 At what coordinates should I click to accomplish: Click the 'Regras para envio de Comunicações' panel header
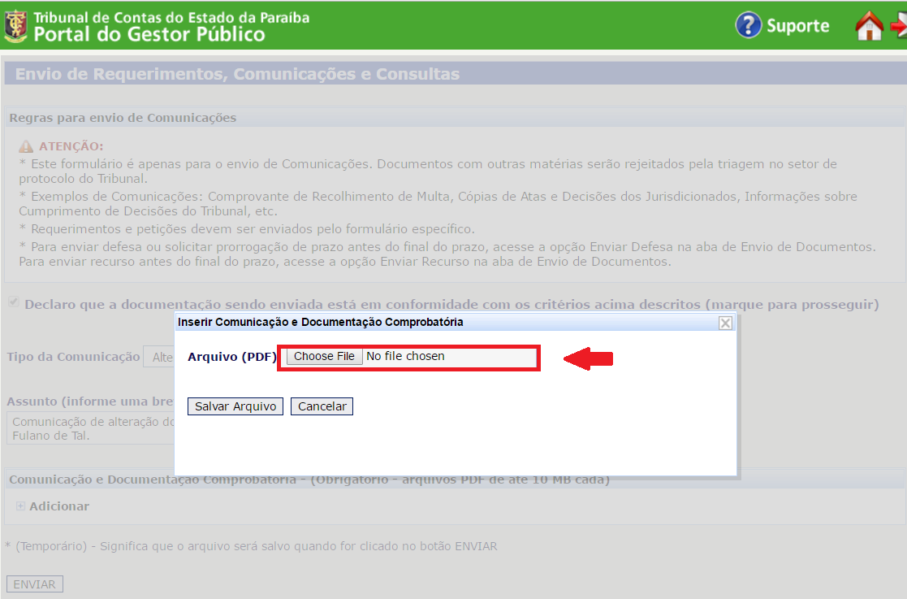pyautogui.click(x=123, y=118)
